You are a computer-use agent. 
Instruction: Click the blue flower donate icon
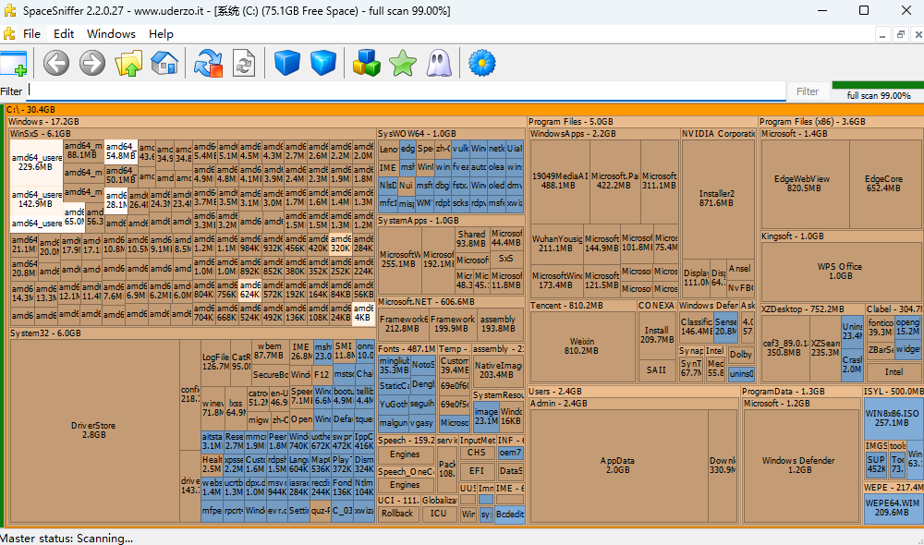point(482,63)
